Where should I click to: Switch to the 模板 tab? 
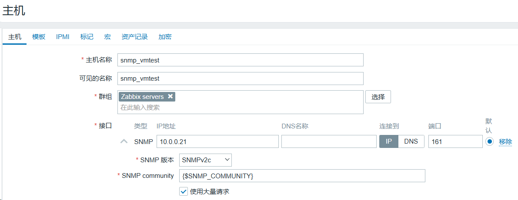point(39,37)
